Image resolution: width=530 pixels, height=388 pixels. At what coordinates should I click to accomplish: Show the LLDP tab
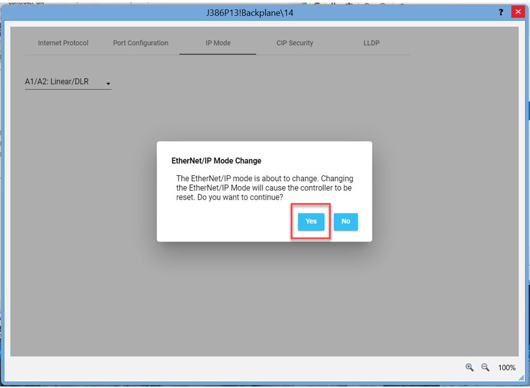(x=372, y=43)
